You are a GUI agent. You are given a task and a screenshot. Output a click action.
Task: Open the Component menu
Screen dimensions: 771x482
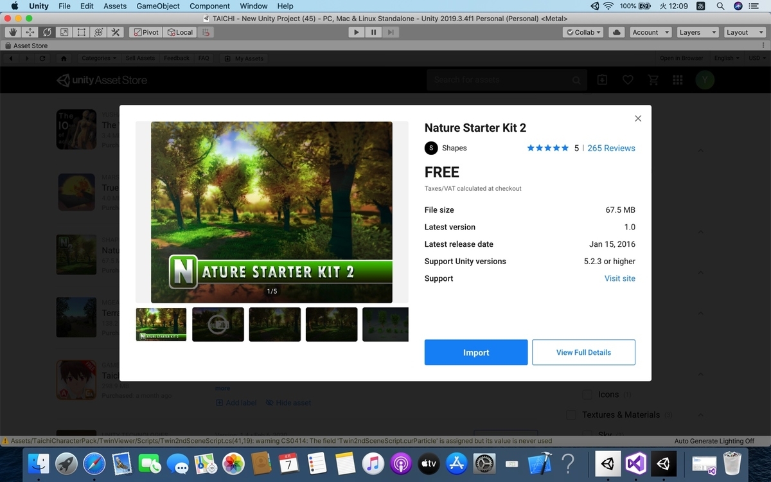tap(209, 6)
